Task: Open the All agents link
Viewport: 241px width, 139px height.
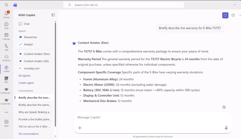Action: click(x=24, y=76)
